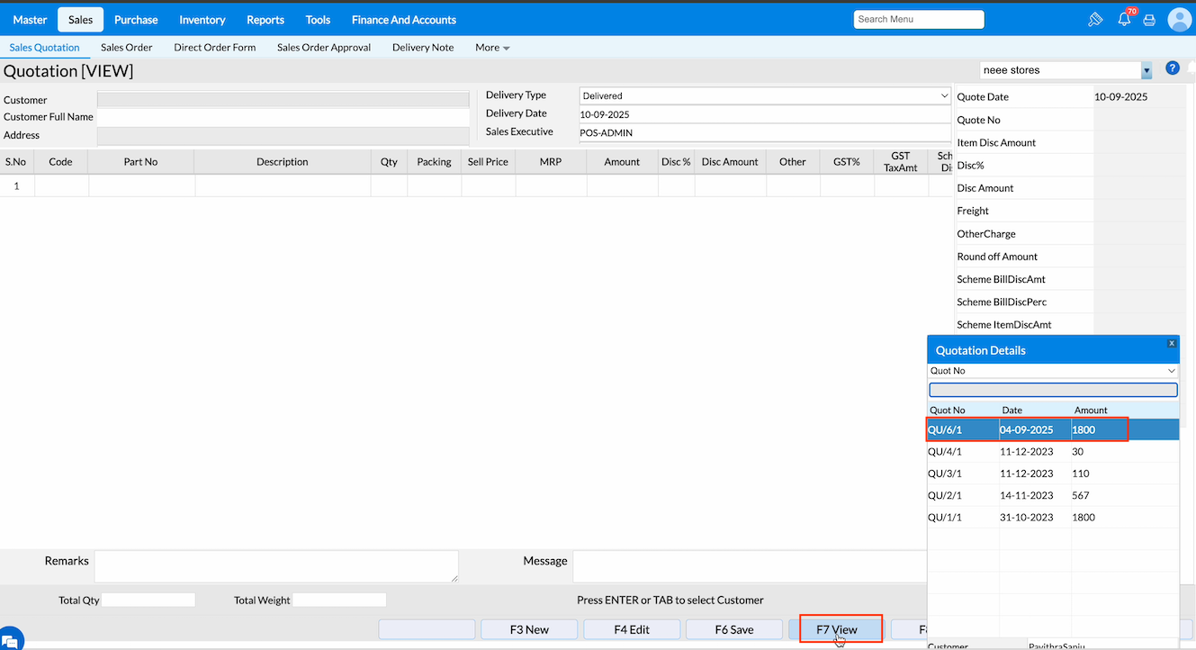Open the Delivery Type dropdown
Screen dimensions: 1196x650
(765, 95)
